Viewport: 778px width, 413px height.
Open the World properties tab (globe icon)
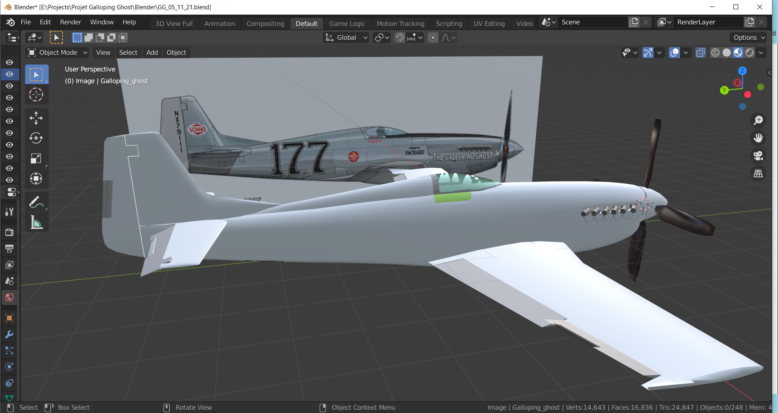(x=9, y=297)
